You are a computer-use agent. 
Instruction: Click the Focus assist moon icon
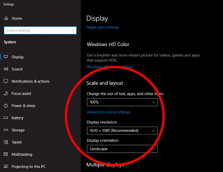[x=6, y=94]
